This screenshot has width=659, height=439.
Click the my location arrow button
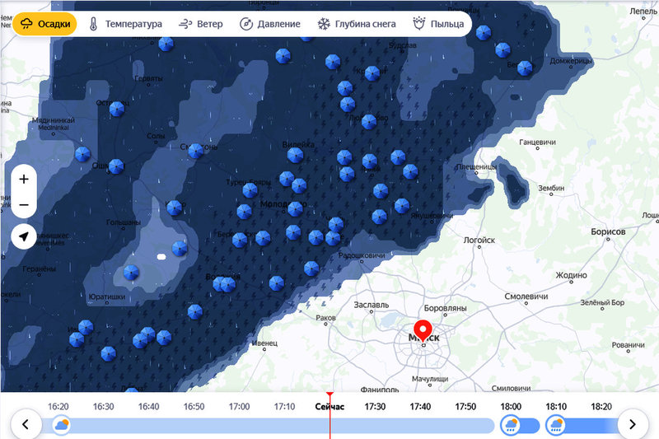pyautogui.click(x=24, y=237)
